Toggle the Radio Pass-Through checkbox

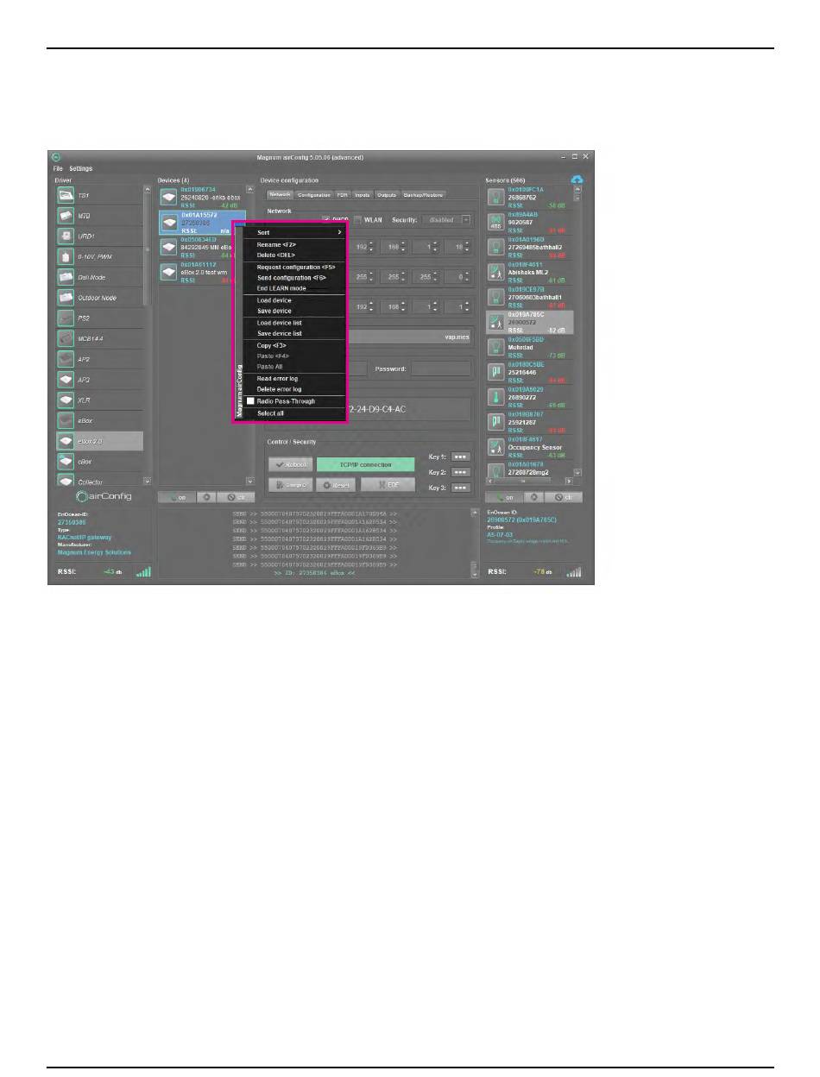[250, 401]
